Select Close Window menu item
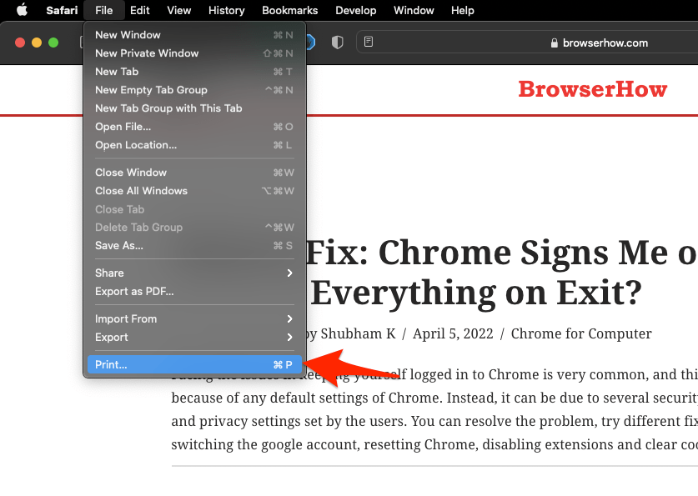698x496 pixels. [x=194, y=173]
